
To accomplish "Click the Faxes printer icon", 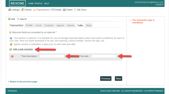I will [x=64, y=10].
